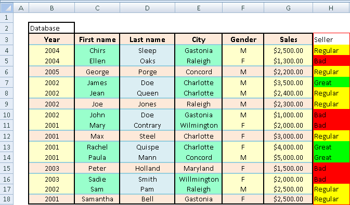Select the cell containing James

pyautogui.click(x=97, y=83)
